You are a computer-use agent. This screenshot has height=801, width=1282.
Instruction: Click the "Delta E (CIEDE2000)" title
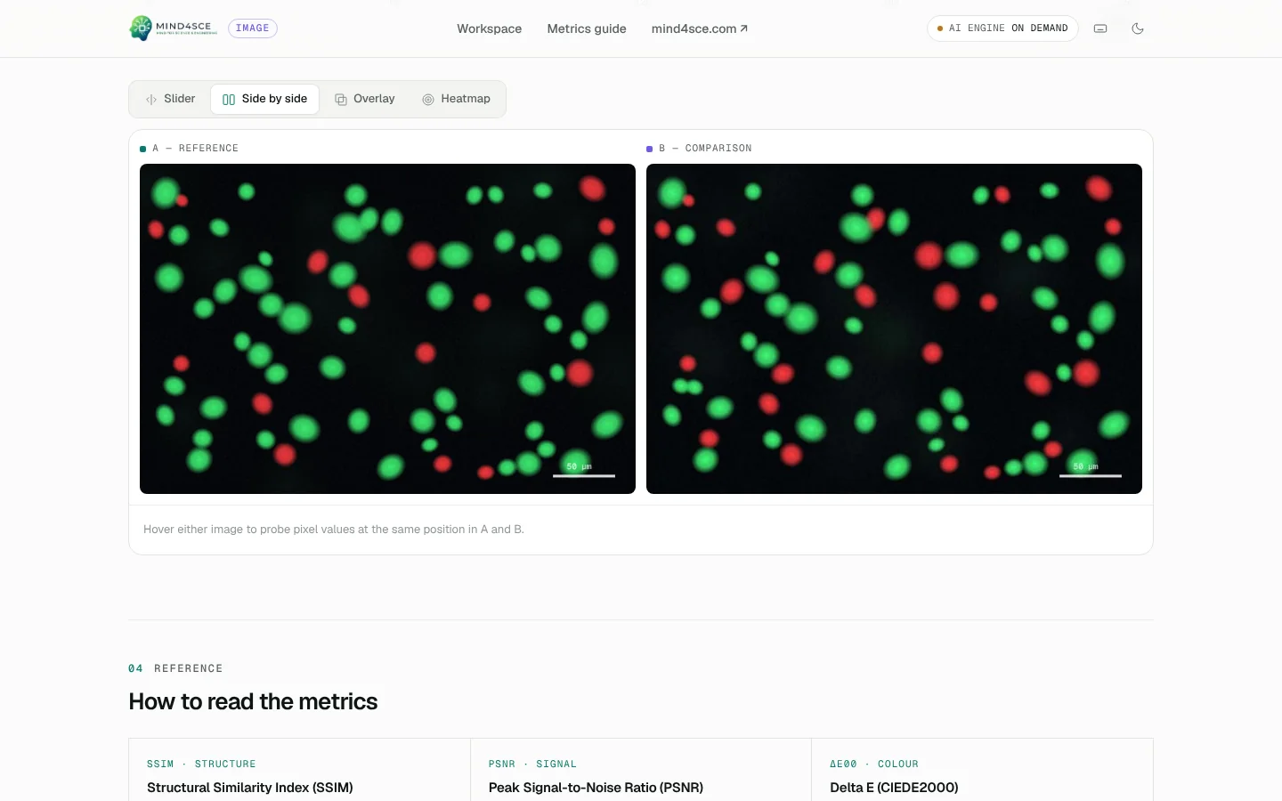(x=894, y=788)
